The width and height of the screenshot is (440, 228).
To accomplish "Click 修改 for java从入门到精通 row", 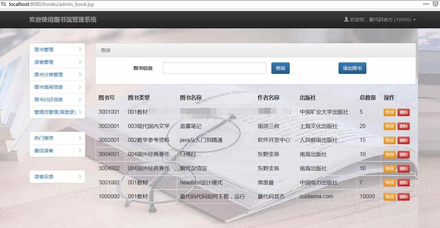I will (x=390, y=140).
